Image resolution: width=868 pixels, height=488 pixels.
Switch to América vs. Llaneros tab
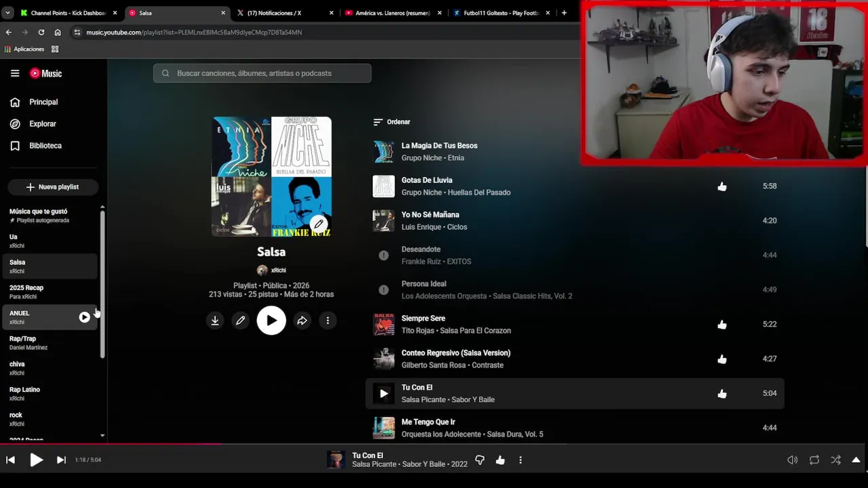pyautogui.click(x=393, y=13)
